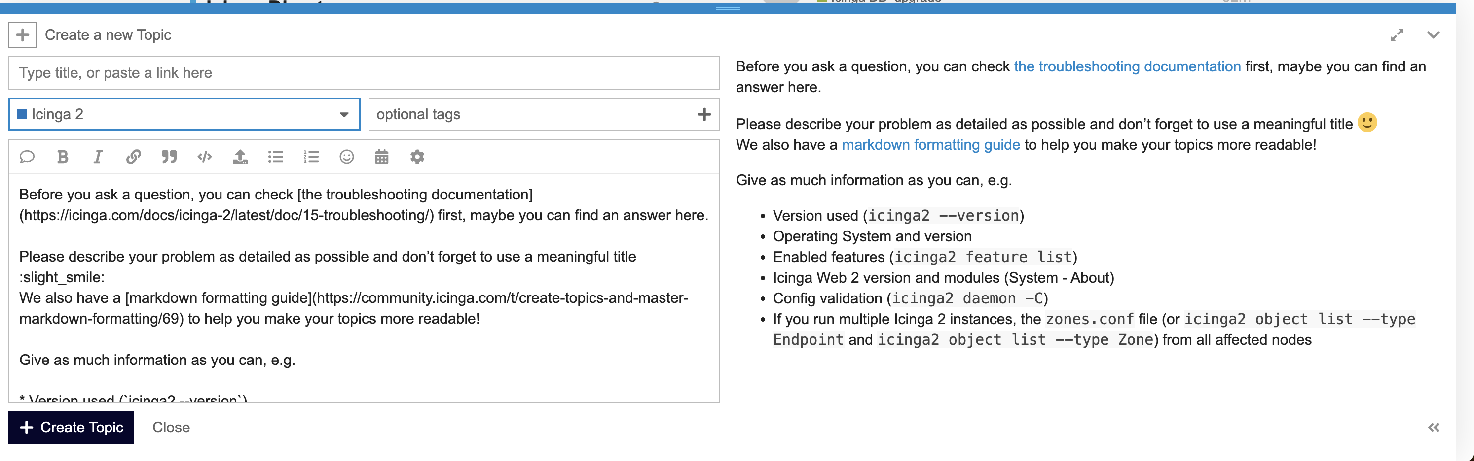
Task: Collapse the composer with down chevron
Action: point(1433,35)
